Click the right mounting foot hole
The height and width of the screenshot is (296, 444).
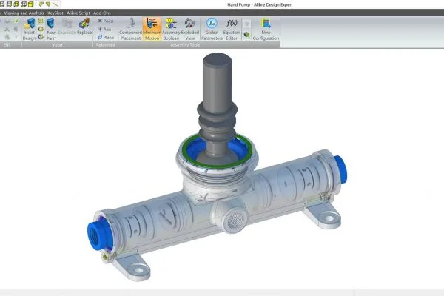coord(329,218)
